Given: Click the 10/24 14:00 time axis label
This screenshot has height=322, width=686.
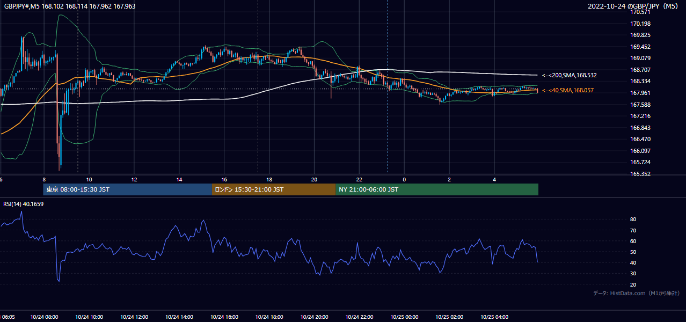Looking at the screenshot, I should pyautogui.click(x=179, y=317).
